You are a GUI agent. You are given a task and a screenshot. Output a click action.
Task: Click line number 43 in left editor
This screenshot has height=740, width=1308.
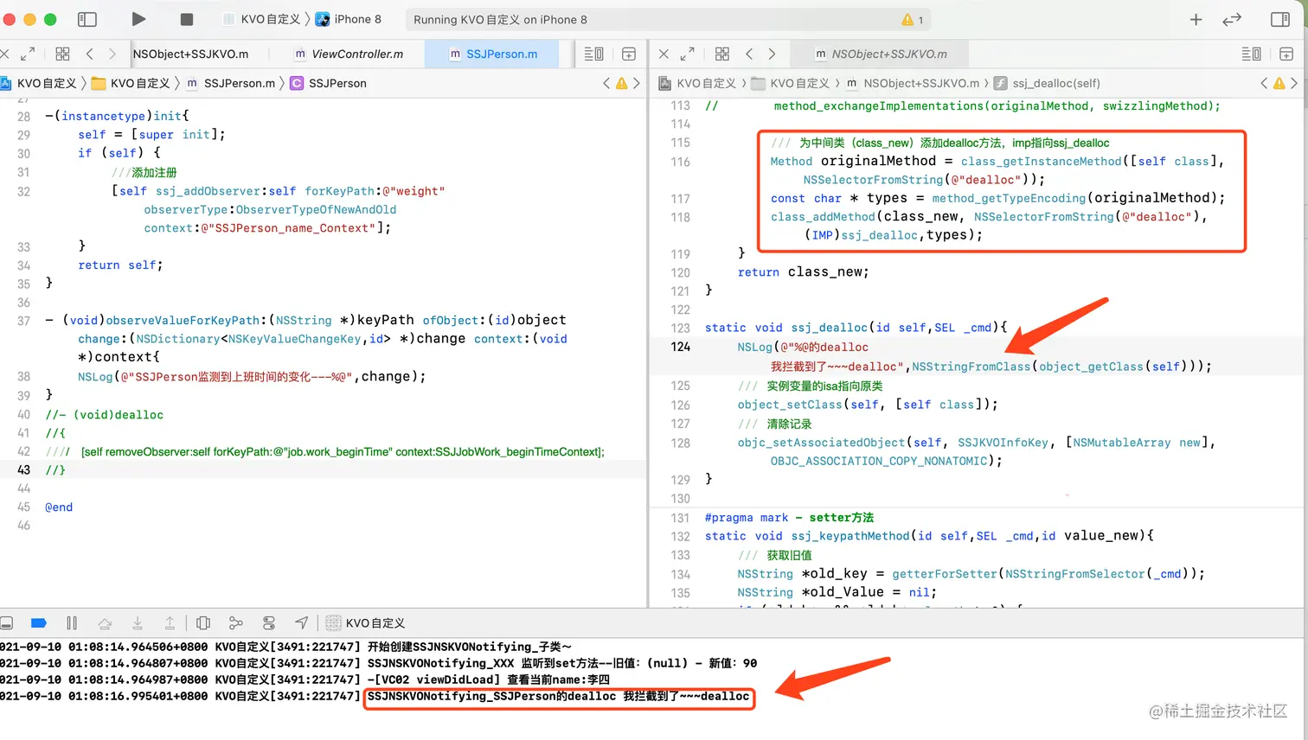(x=23, y=469)
